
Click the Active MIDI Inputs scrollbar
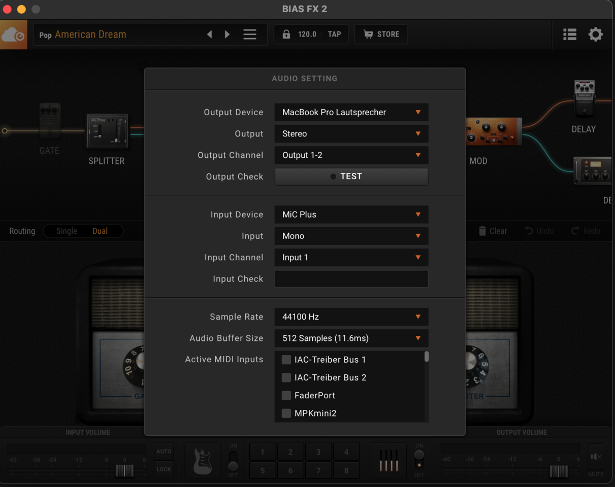point(427,357)
